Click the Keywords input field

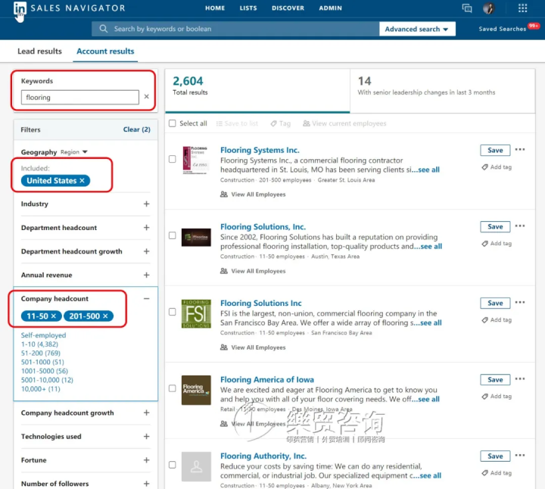pyautogui.click(x=80, y=97)
